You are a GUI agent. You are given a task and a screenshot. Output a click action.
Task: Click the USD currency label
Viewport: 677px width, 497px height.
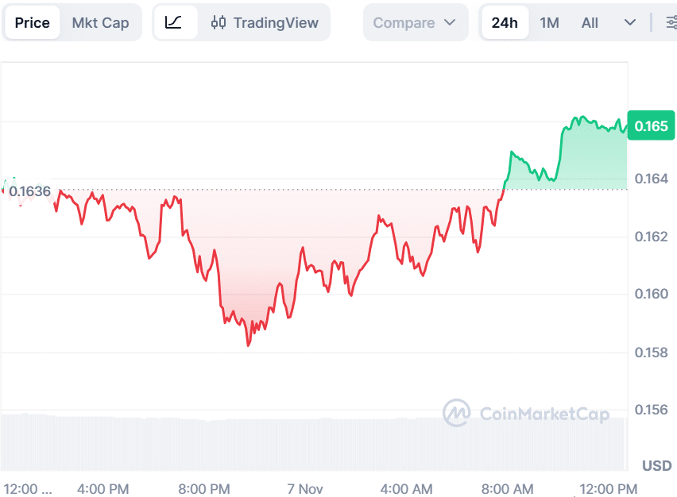pyautogui.click(x=657, y=465)
